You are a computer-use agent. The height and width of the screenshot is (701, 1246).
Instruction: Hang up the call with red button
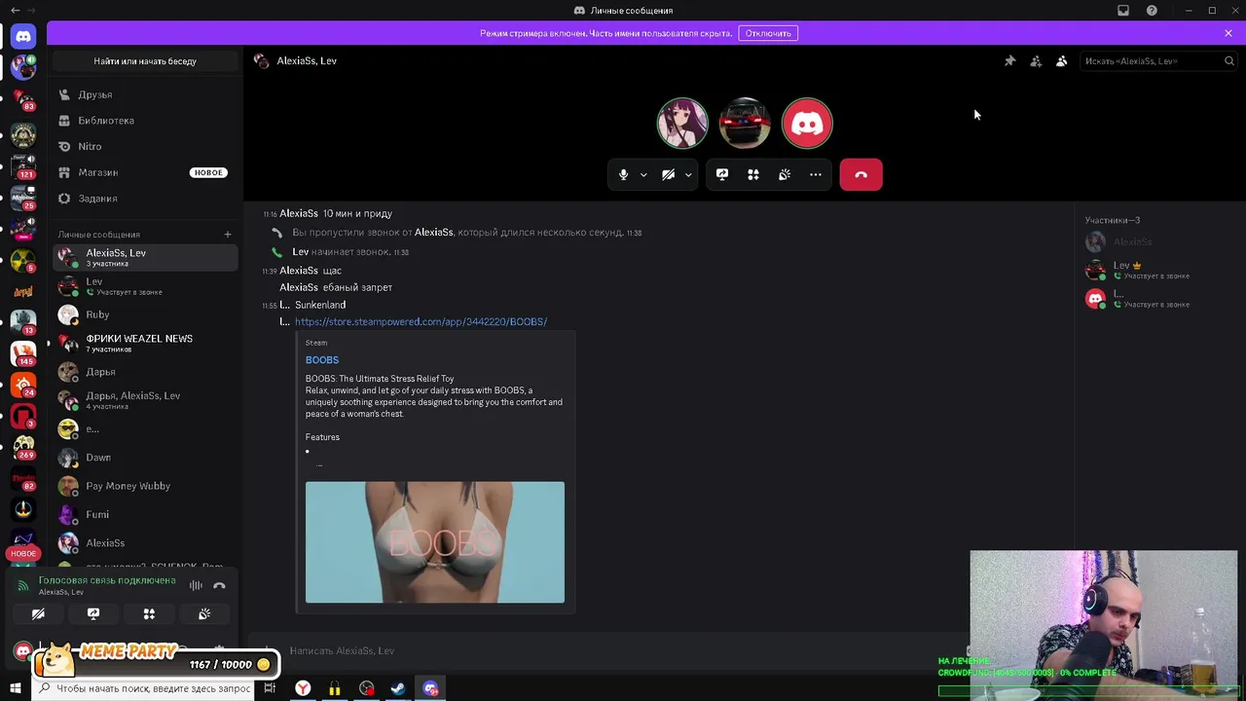tap(861, 174)
